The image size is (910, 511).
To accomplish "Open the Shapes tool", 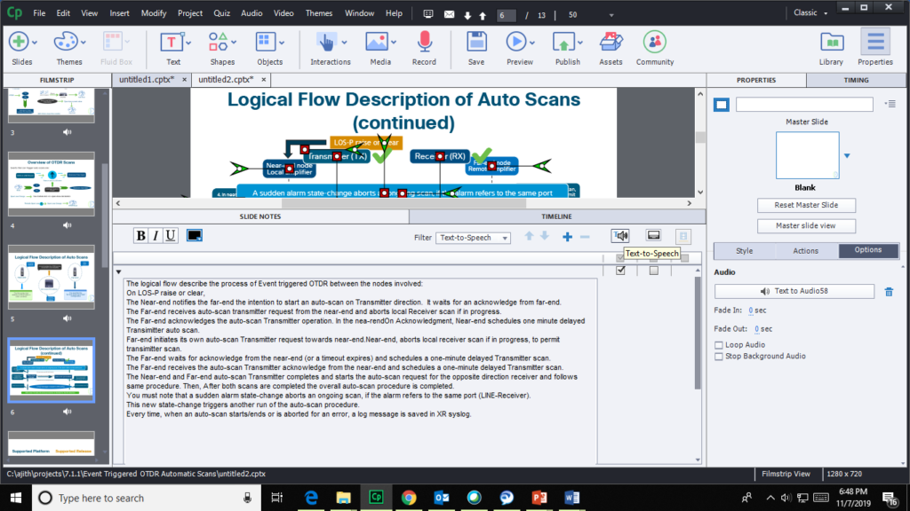I will [x=219, y=43].
